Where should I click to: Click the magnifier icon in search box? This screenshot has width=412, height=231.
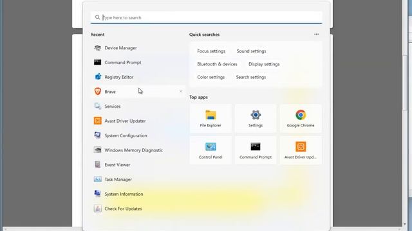[x=97, y=17]
